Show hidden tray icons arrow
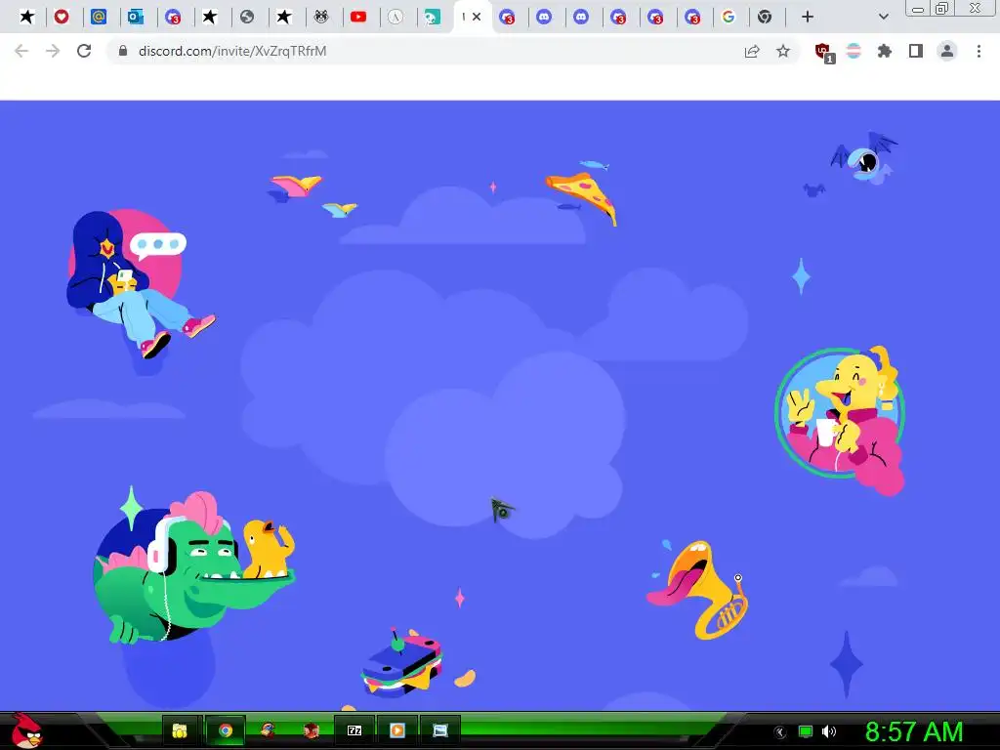Viewport: 1000px width, 750px height. [x=780, y=732]
